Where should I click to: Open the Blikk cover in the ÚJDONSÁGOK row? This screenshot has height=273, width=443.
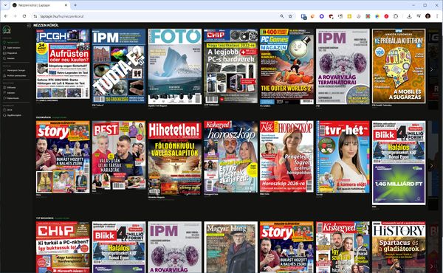tap(399, 163)
